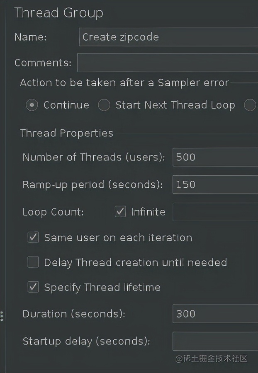Screen dimensions: 258x373
Task: Click the Loop Count text box
Action: coord(215,212)
